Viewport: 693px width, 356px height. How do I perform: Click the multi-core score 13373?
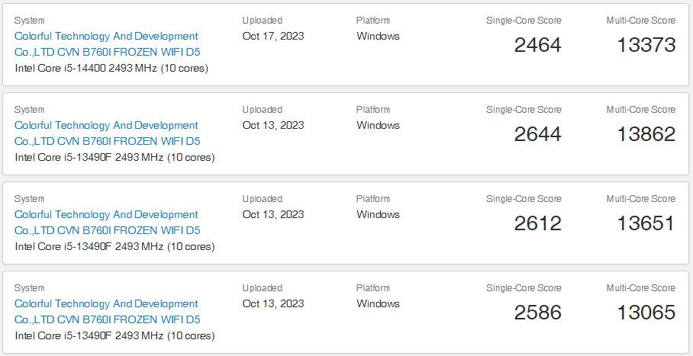[646, 45]
